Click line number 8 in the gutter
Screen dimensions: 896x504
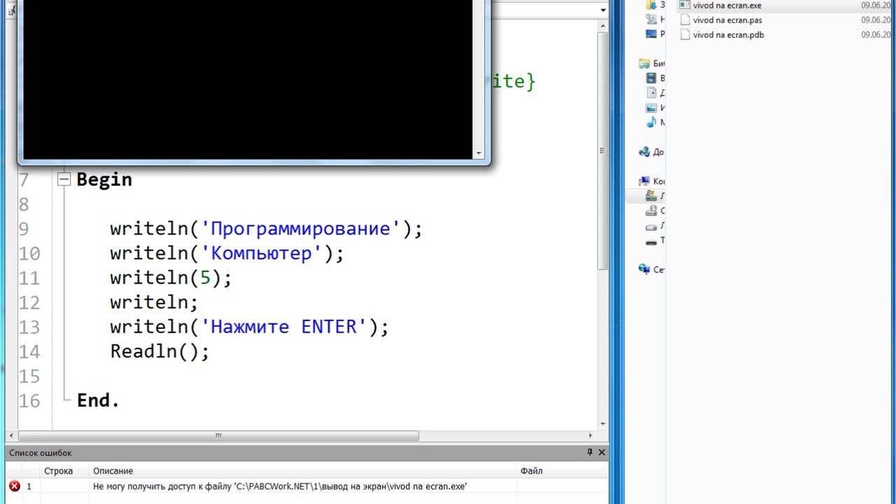click(24, 205)
